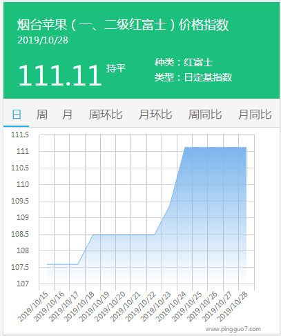Click the y-axis label 108.5
This screenshot has width=281, height=336.
[x=20, y=234]
